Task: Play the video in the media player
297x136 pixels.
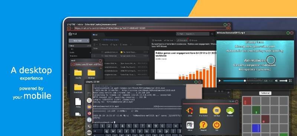Action: coord(220,81)
